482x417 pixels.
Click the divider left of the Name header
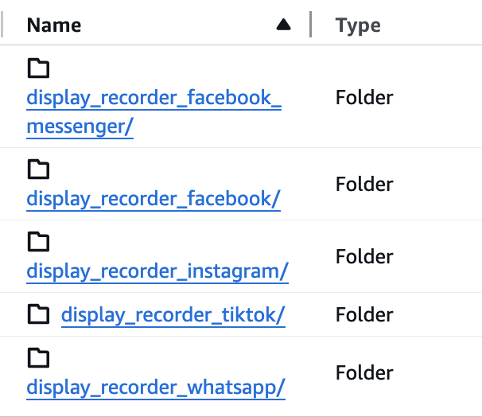(3, 25)
